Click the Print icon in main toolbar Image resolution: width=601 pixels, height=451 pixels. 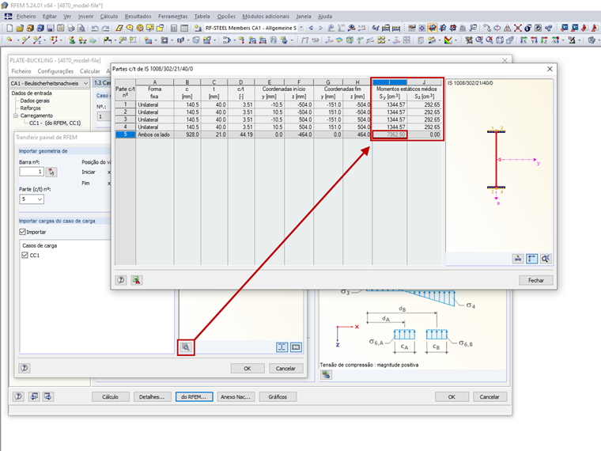pyautogui.click(x=71, y=28)
